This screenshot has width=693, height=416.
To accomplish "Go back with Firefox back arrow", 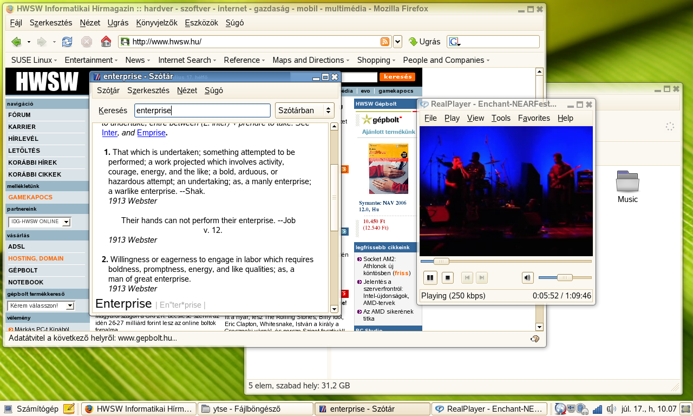I will click(16, 42).
